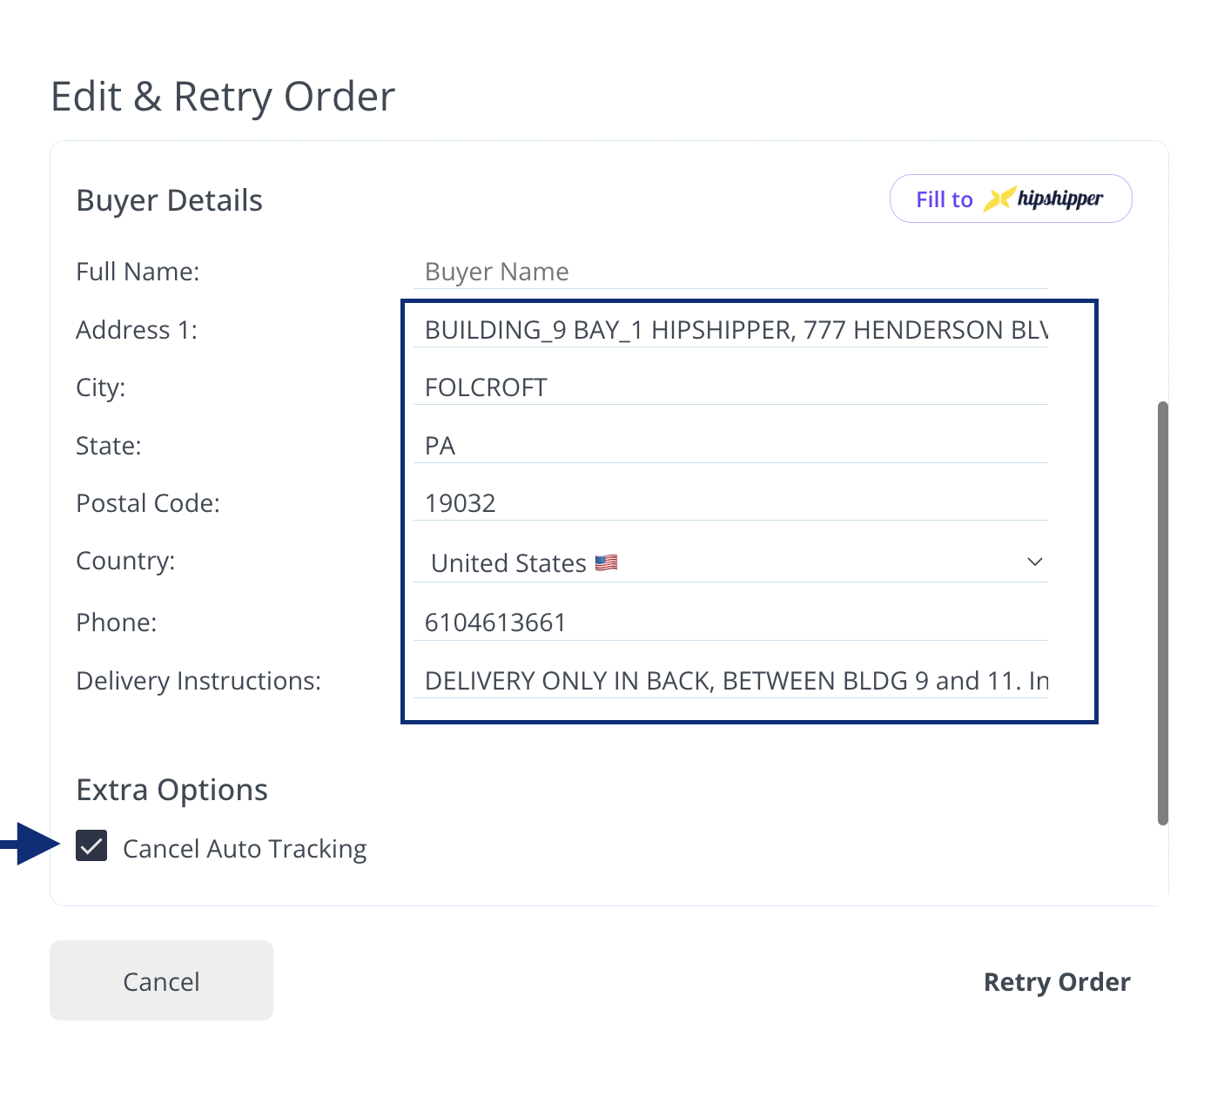Click the City field containing FOLCROFT
The height and width of the screenshot is (1104, 1224).
(x=730, y=387)
